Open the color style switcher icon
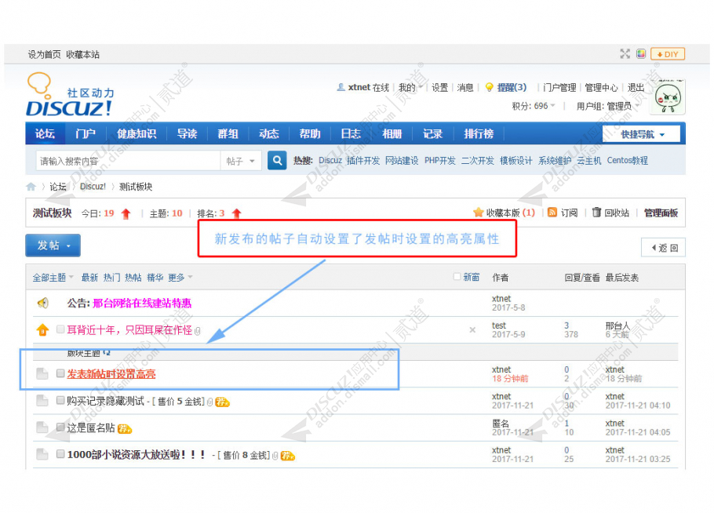Image resolution: width=714 pixels, height=513 pixels. 641,54
